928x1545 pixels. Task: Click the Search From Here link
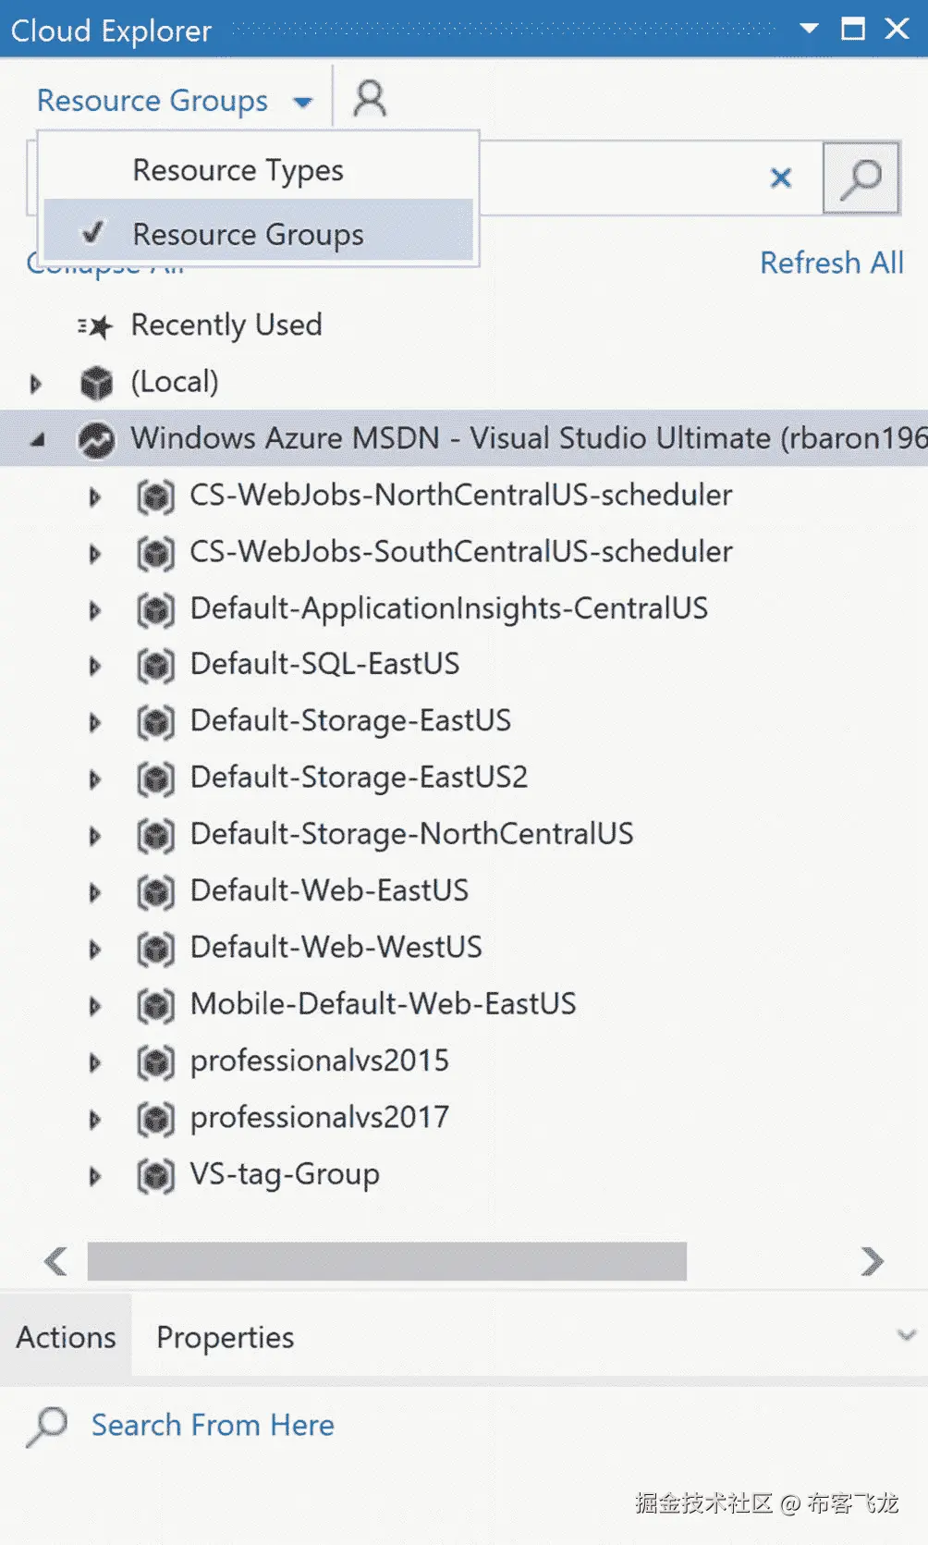click(213, 1425)
